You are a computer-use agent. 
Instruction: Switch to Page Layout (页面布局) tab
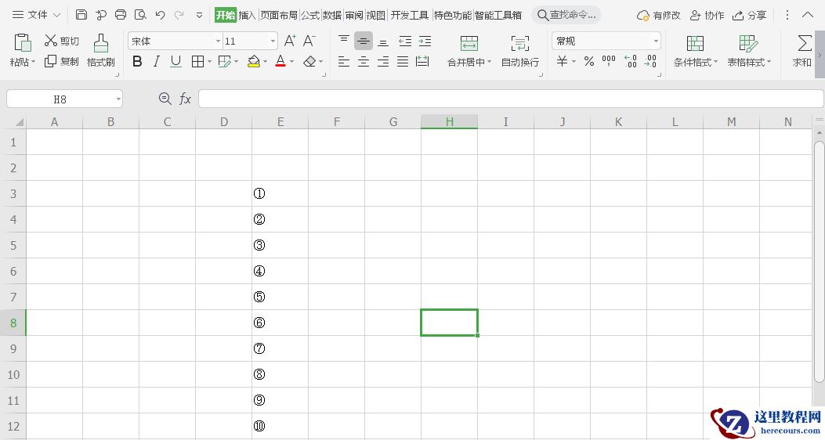tap(279, 15)
